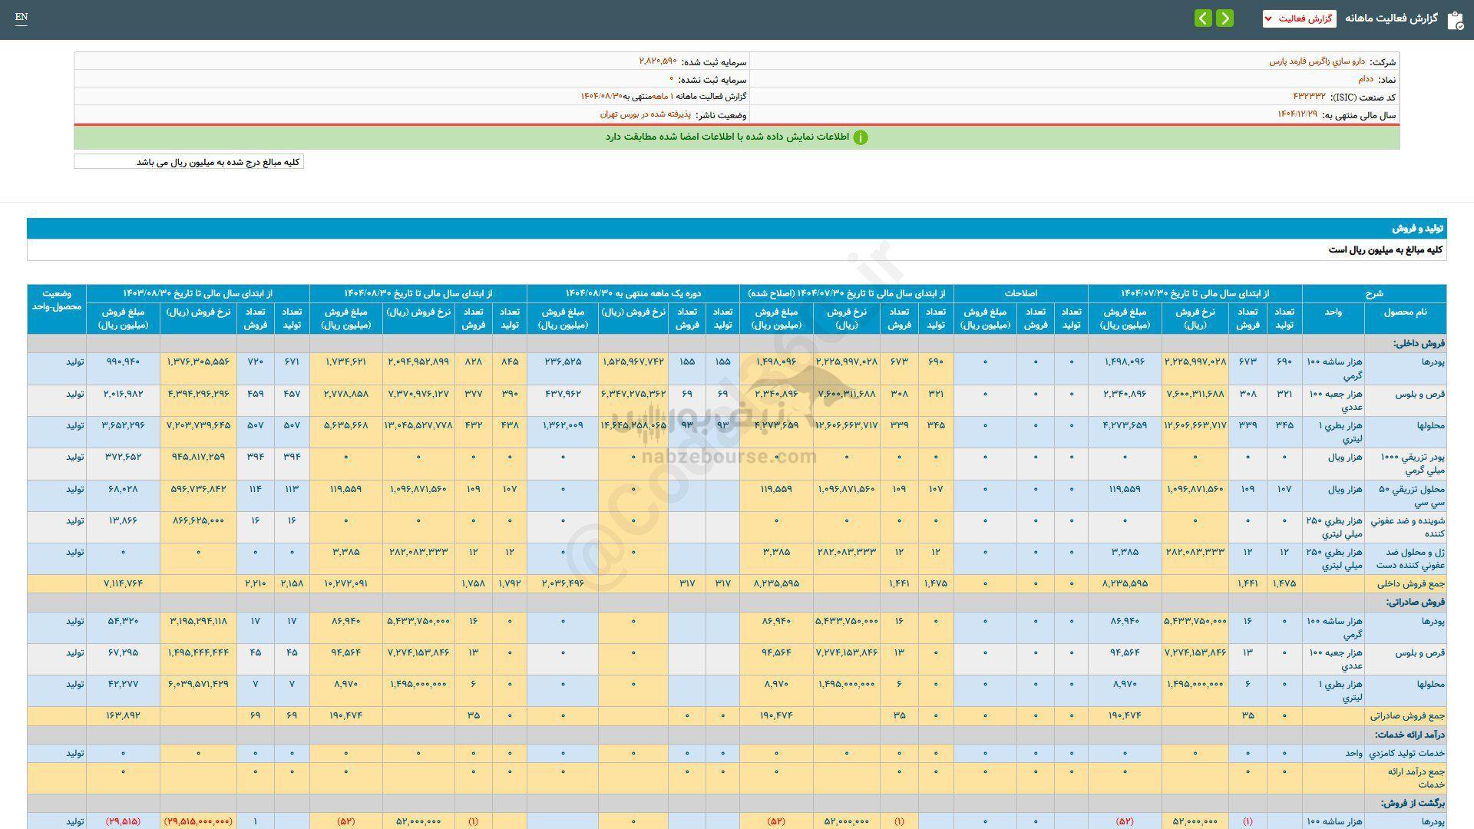Click the دوره یک ماهه column group header
This screenshot has height=829, width=1474.
[633, 293]
